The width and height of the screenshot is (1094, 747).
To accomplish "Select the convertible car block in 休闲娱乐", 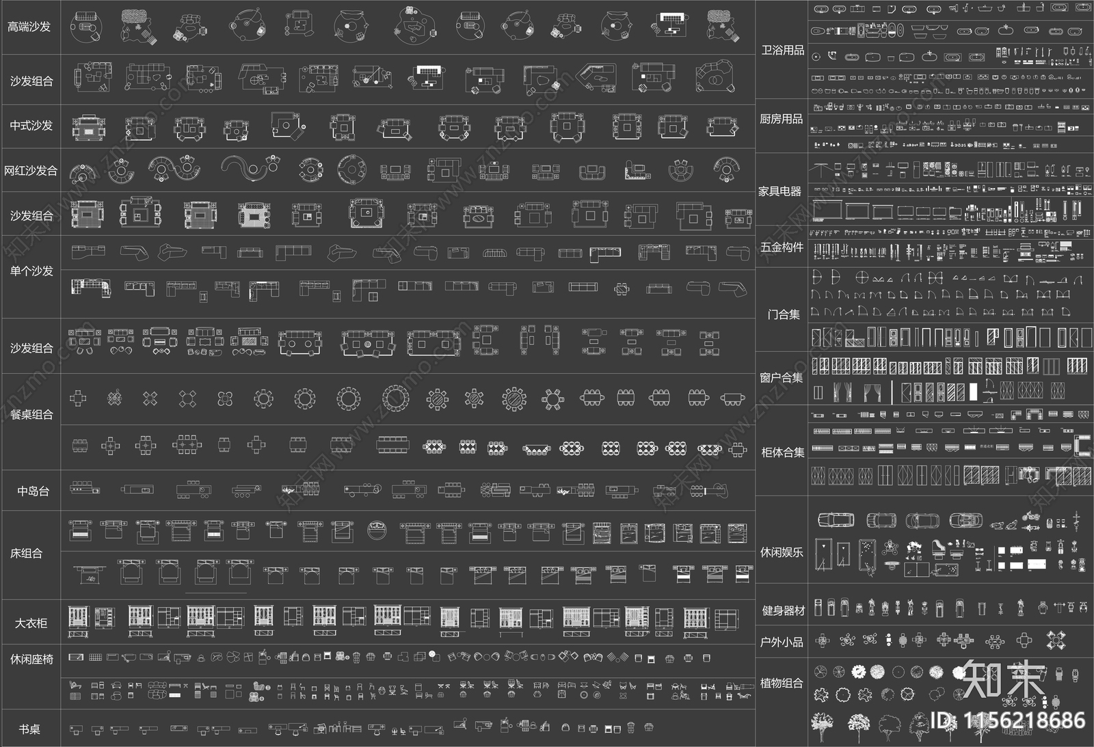I will click(966, 521).
